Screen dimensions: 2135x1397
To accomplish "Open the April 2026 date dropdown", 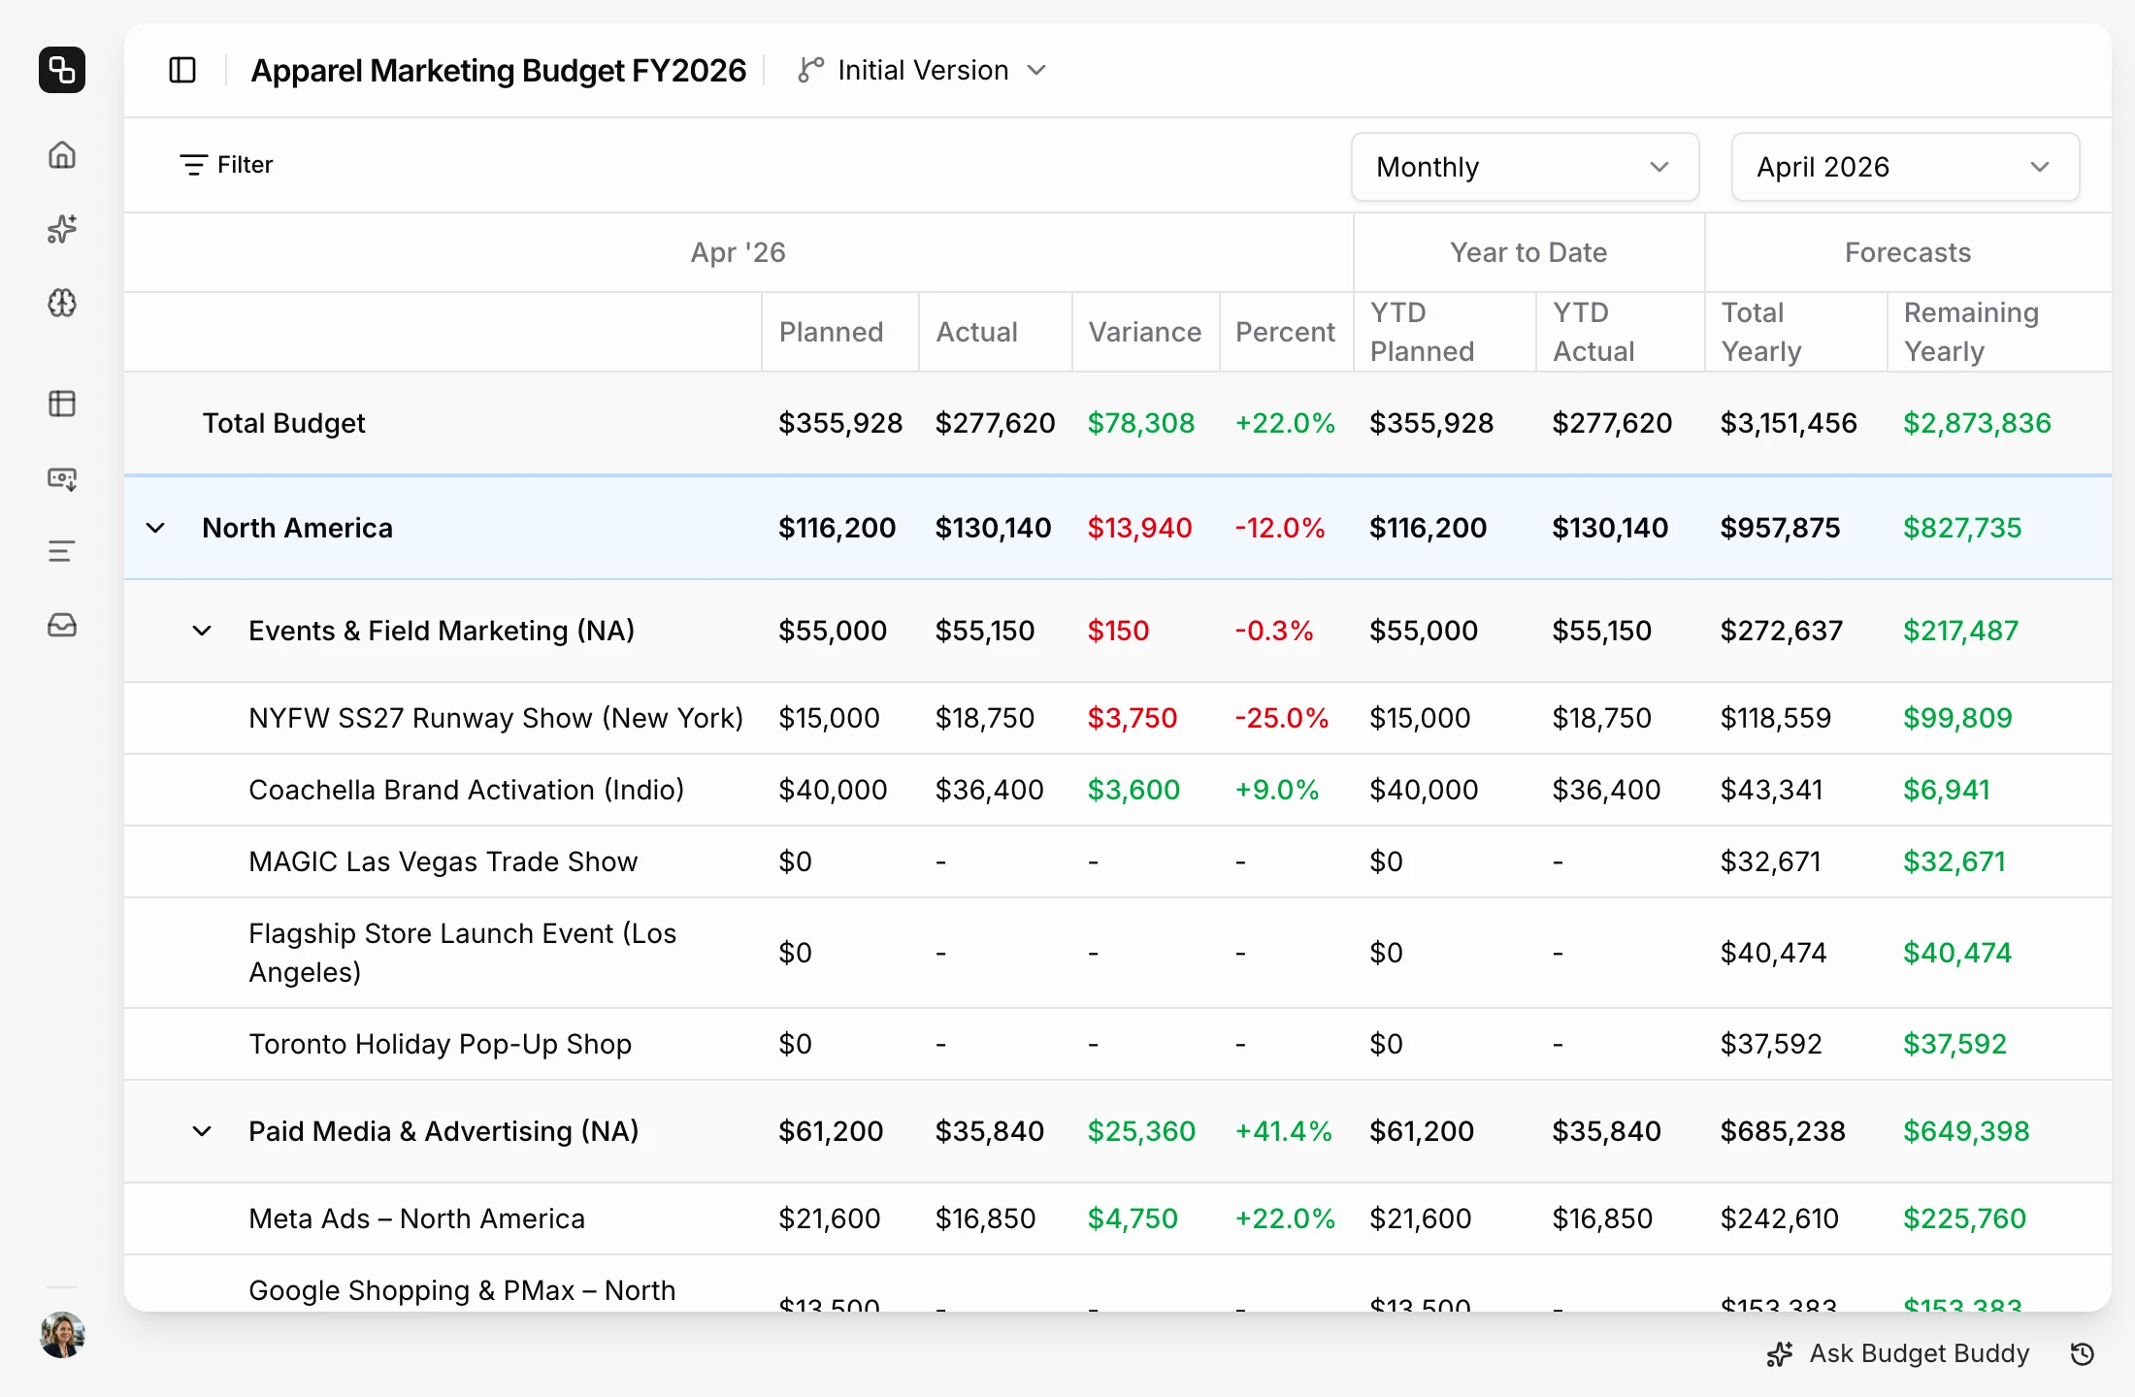I will click(1905, 167).
